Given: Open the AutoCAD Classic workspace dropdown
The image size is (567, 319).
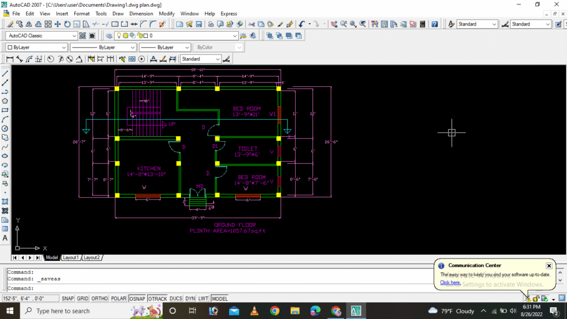Looking at the screenshot, I should [41, 36].
